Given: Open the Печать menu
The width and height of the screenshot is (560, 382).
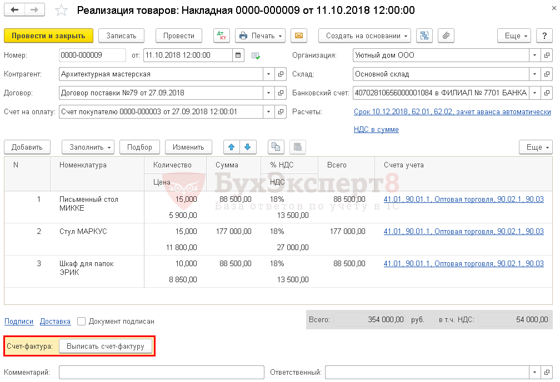Looking at the screenshot, I should pos(260,35).
